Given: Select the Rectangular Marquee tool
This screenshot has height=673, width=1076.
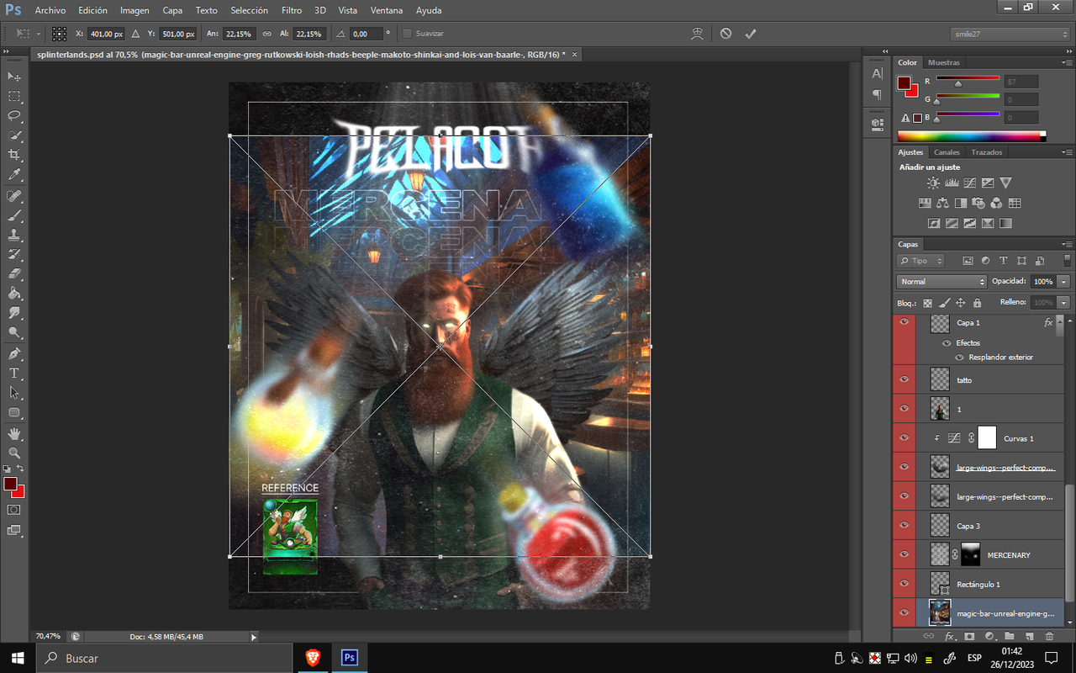Looking at the screenshot, I should click(x=14, y=97).
